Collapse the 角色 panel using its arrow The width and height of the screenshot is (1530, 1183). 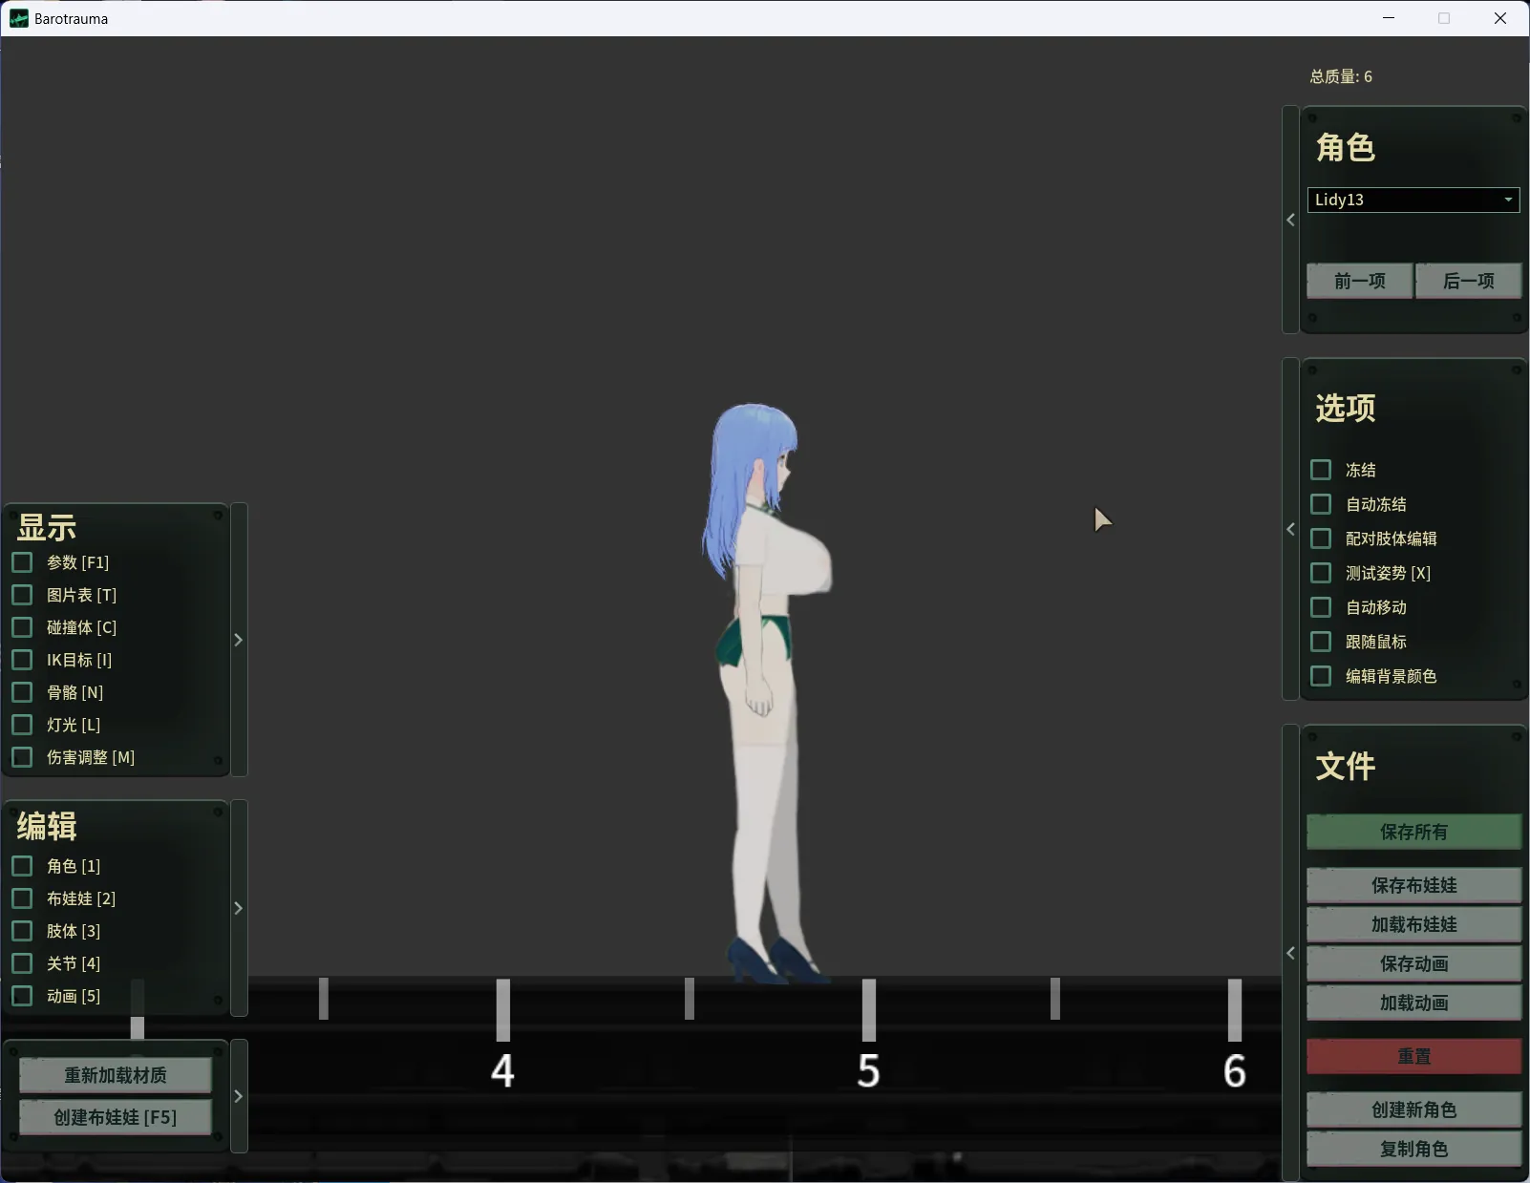coord(1290,220)
